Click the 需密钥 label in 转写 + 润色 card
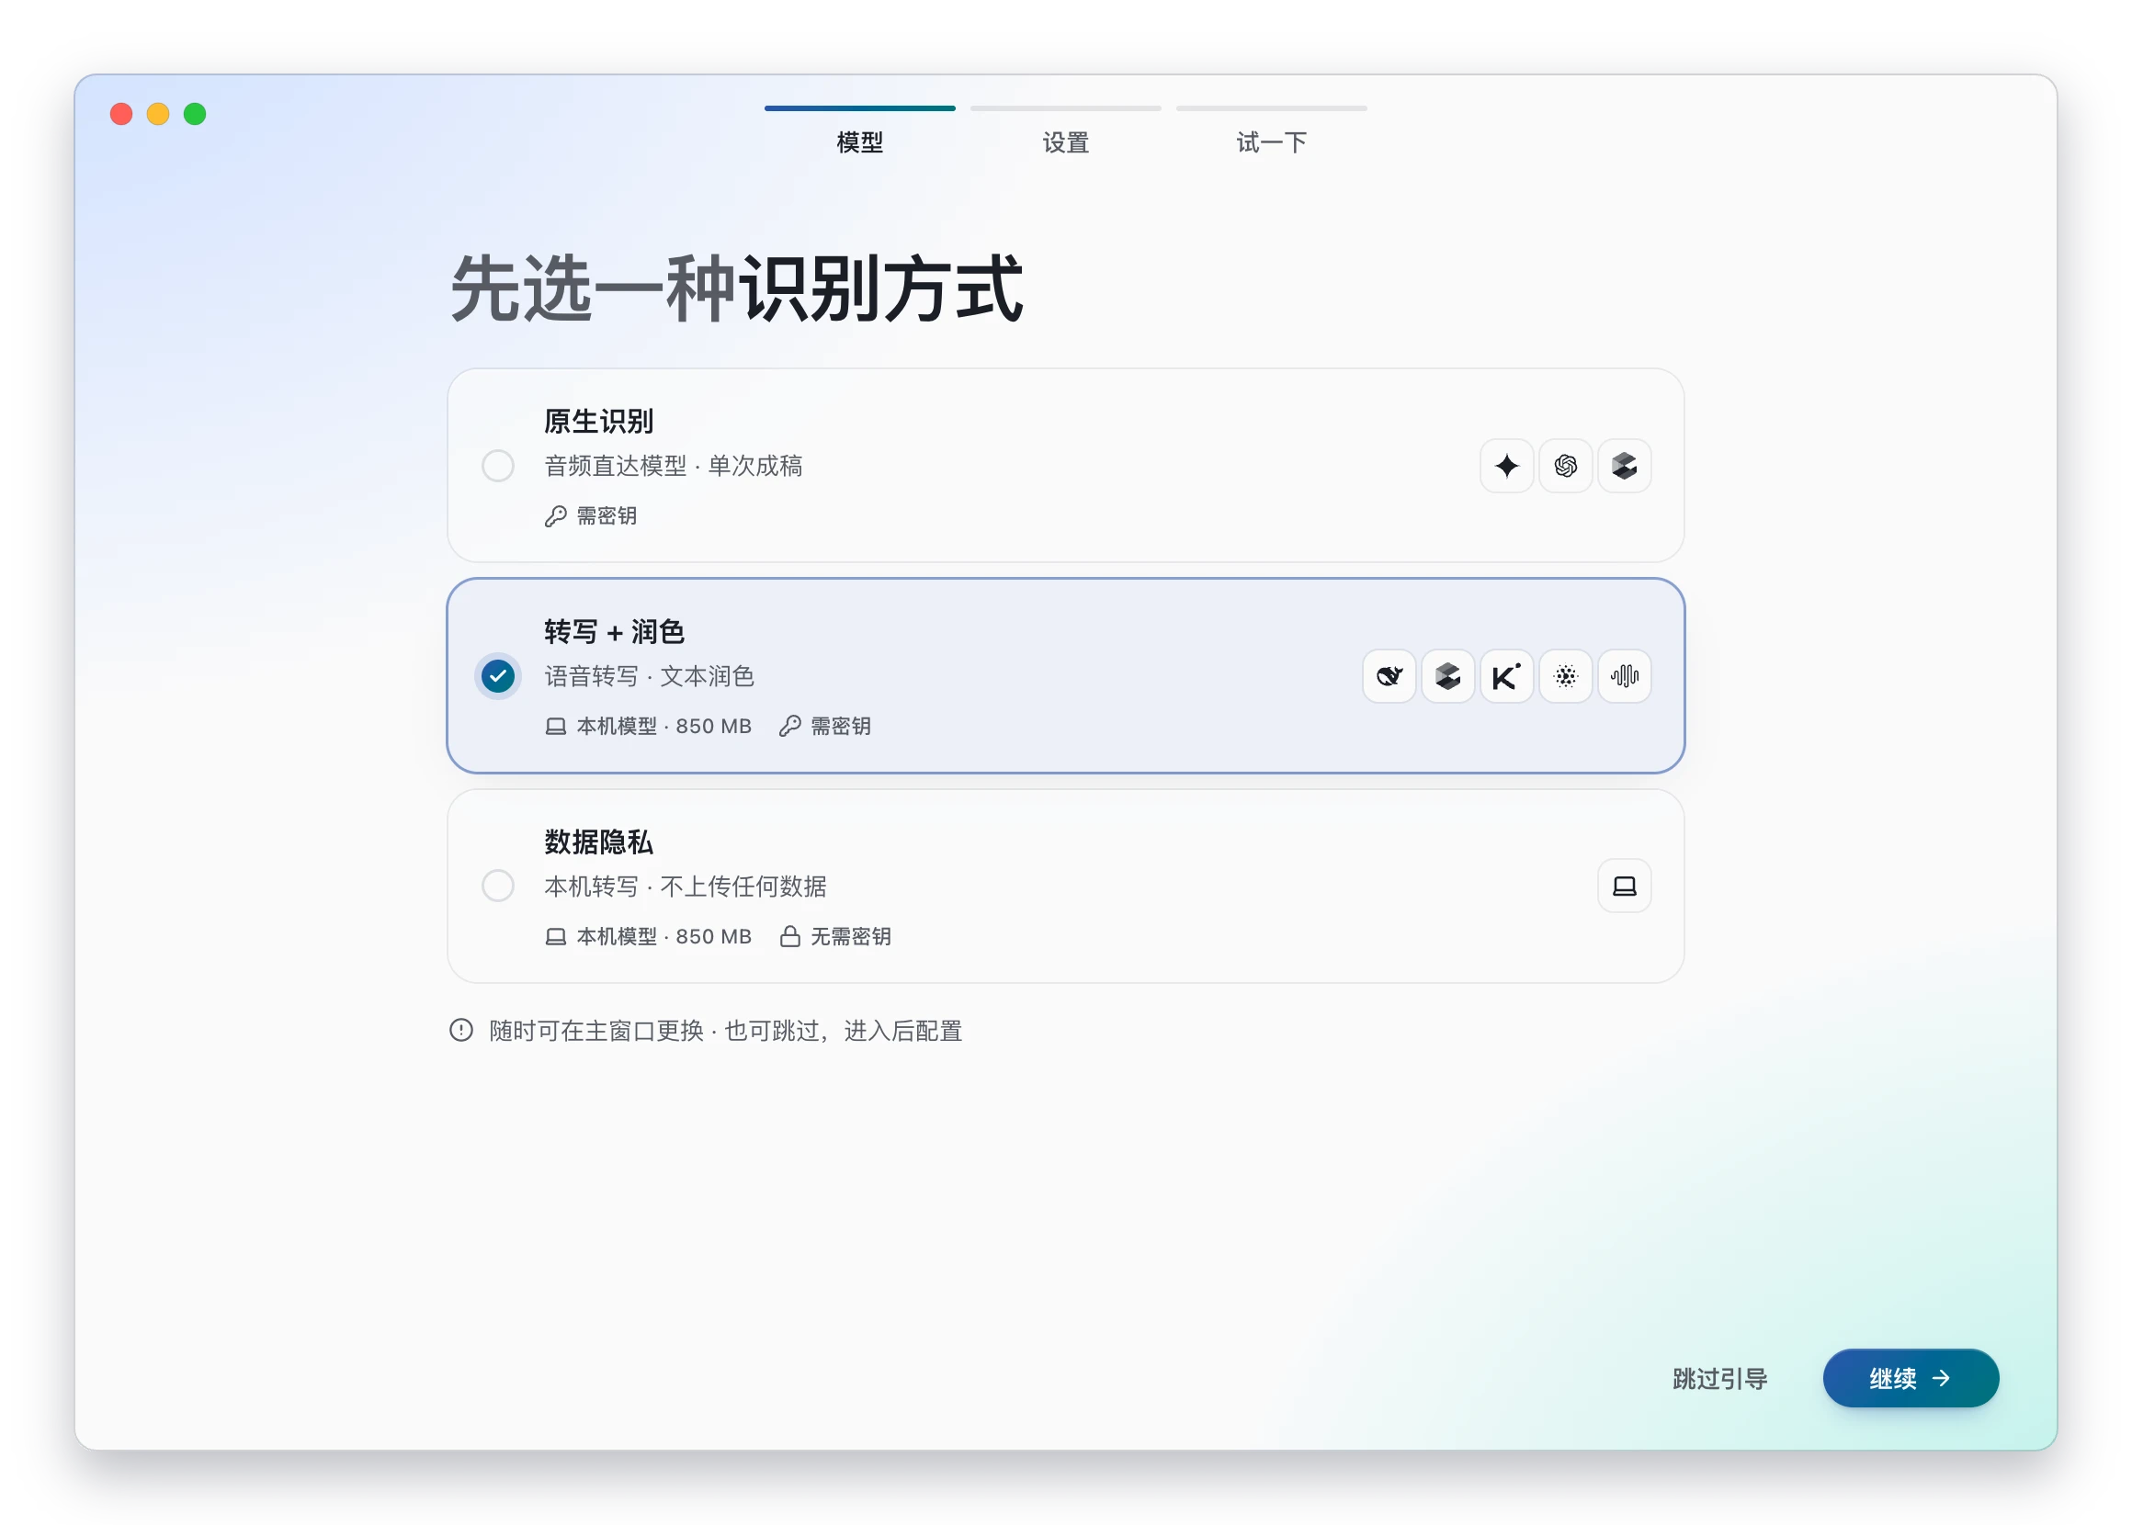This screenshot has height=1525, width=2132. click(x=841, y=727)
